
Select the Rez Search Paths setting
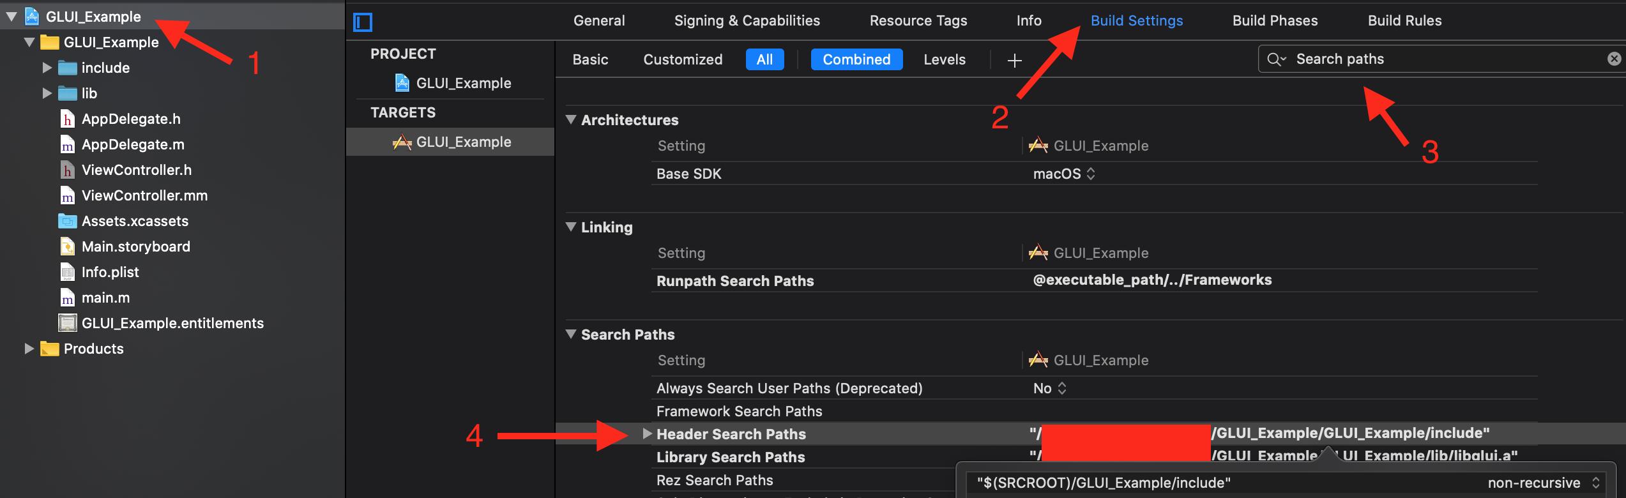click(x=715, y=480)
